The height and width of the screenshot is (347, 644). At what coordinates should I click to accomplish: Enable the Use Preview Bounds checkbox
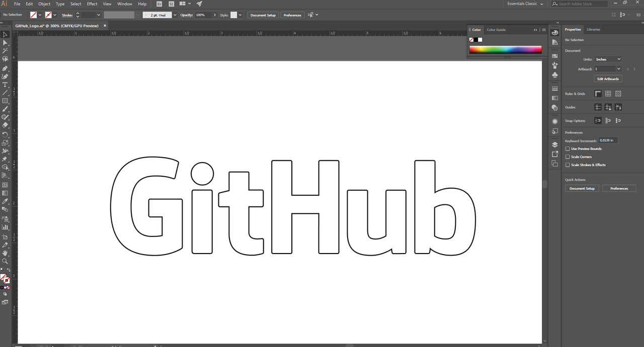568,149
